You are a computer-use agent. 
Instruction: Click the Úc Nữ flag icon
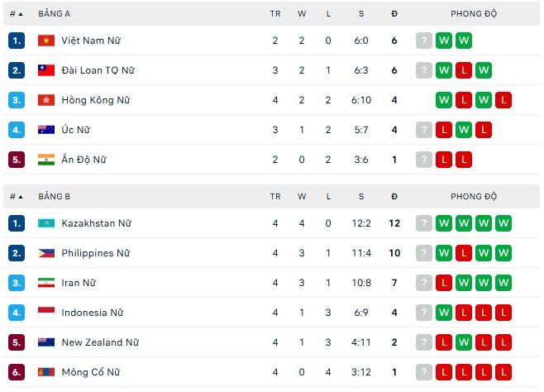tap(46, 130)
